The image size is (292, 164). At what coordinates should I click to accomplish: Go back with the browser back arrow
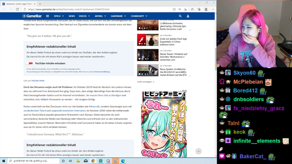pos(4,9)
